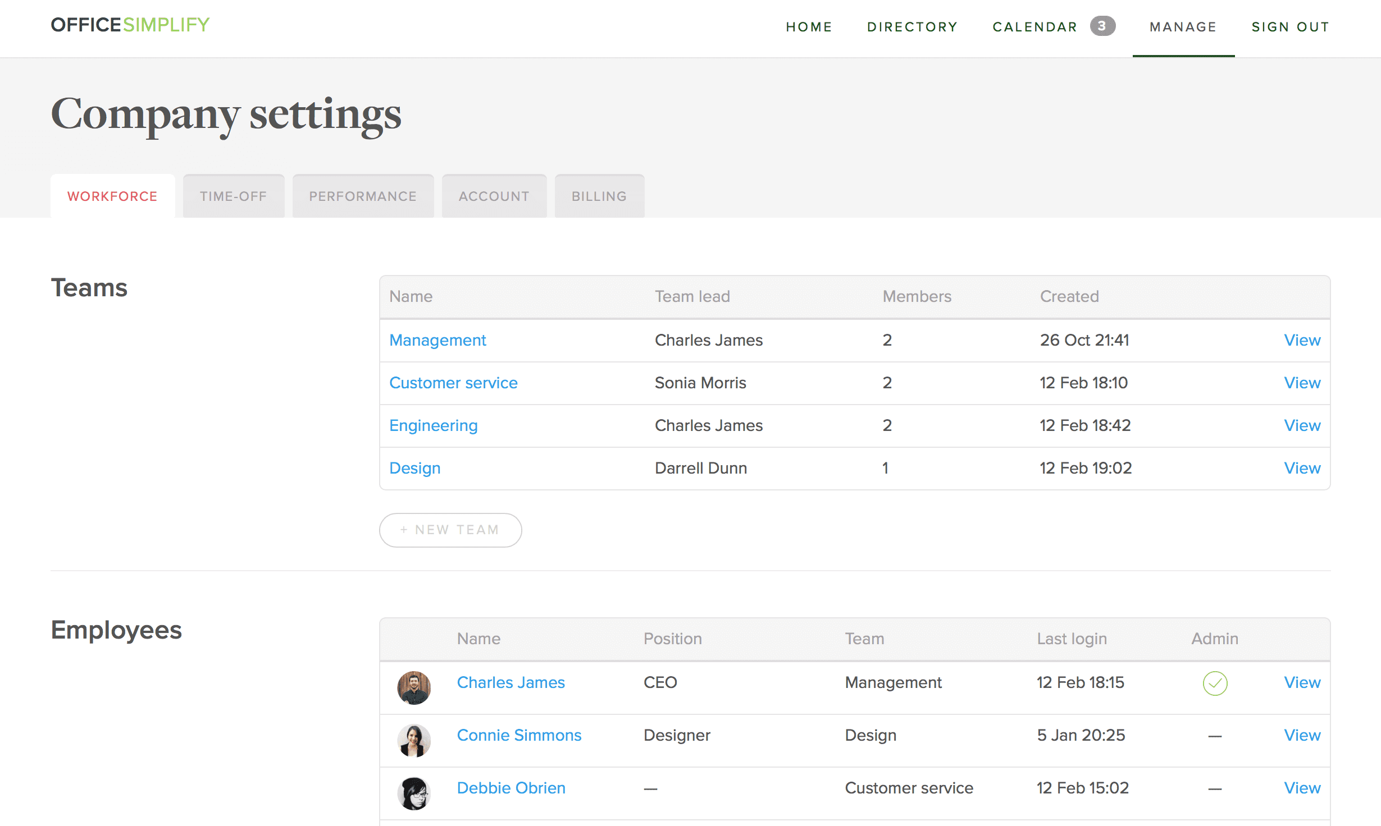The height and width of the screenshot is (826, 1381).
Task: Click the + NEW TEAM button
Action: (x=450, y=530)
